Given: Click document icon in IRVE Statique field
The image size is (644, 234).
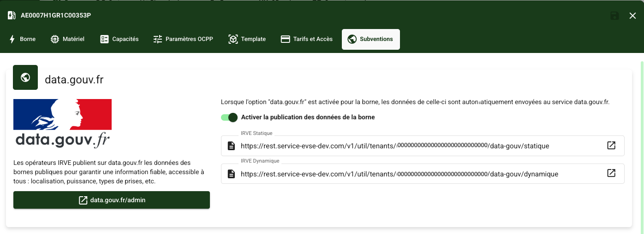Looking at the screenshot, I should (x=232, y=146).
